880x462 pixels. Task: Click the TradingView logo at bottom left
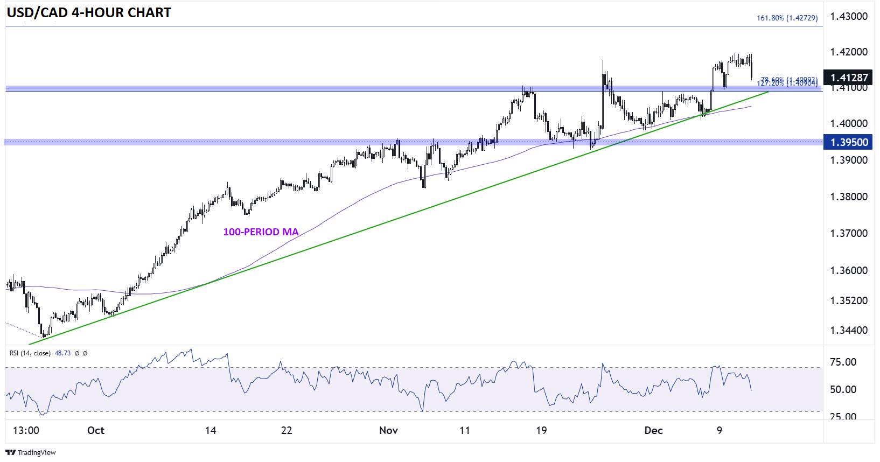click(31, 452)
